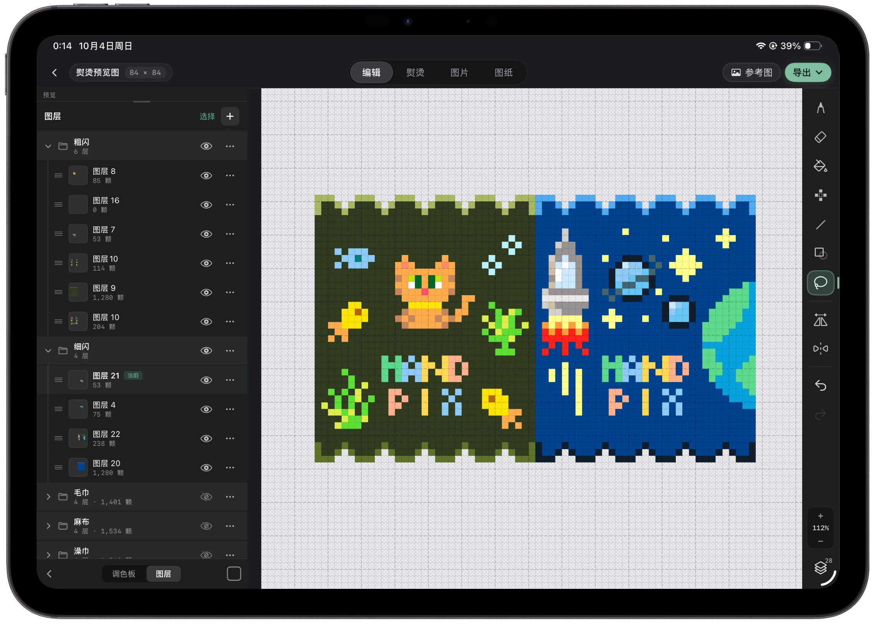Expand the 毛巾 folder
The height and width of the screenshot is (624, 876).
click(48, 496)
